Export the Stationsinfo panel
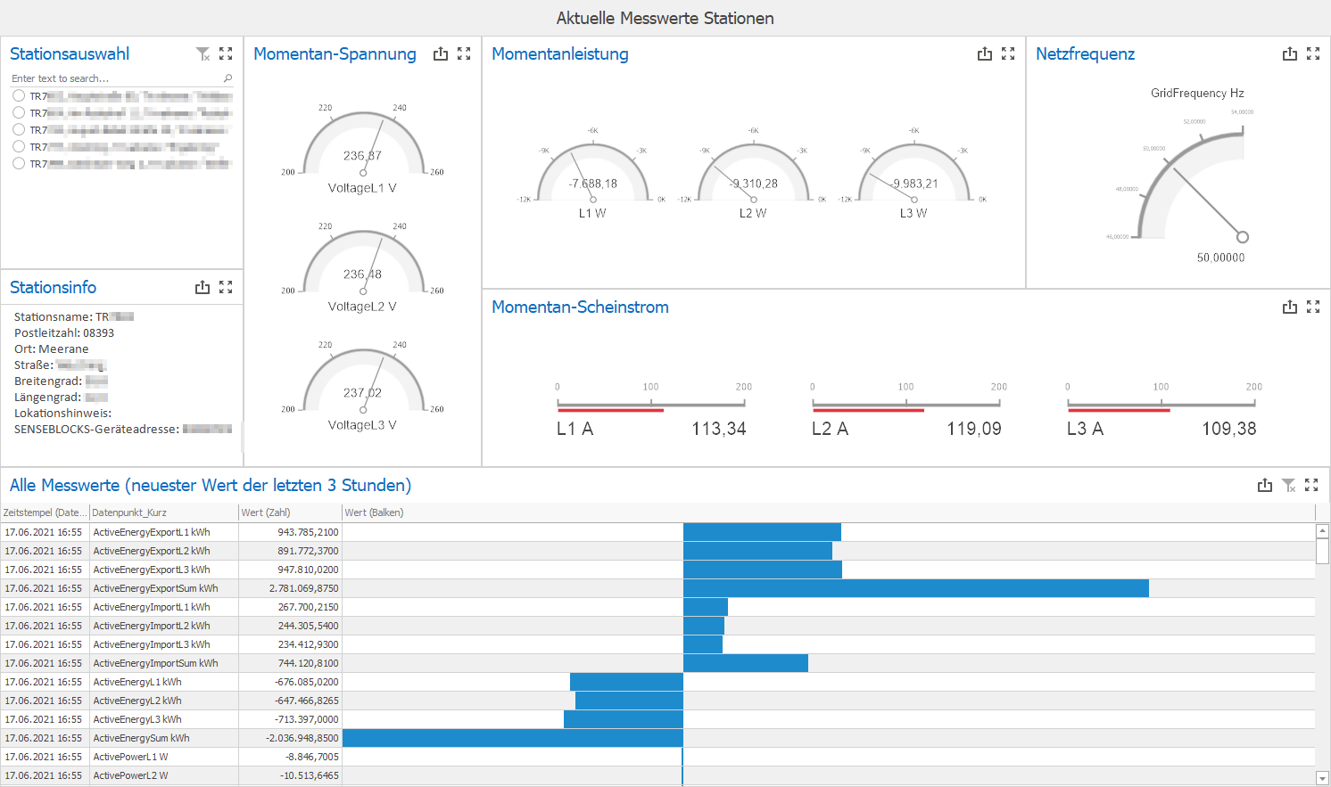The image size is (1331, 787). point(203,288)
